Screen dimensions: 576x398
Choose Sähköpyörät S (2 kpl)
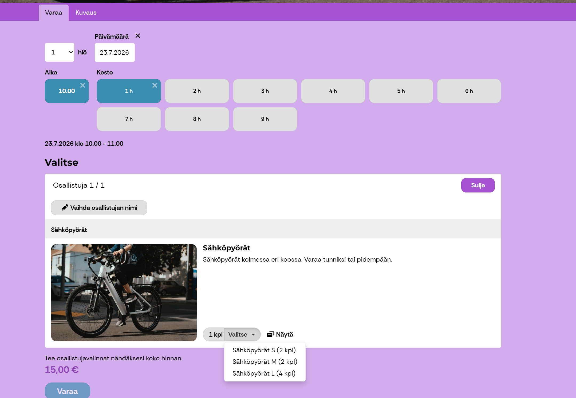[264, 350]
